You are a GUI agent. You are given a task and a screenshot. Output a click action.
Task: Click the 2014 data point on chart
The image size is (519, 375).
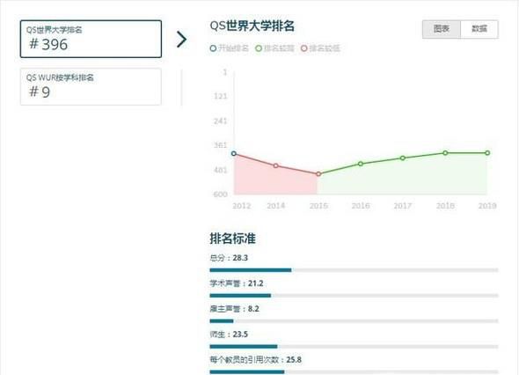[x=275, y=165]
